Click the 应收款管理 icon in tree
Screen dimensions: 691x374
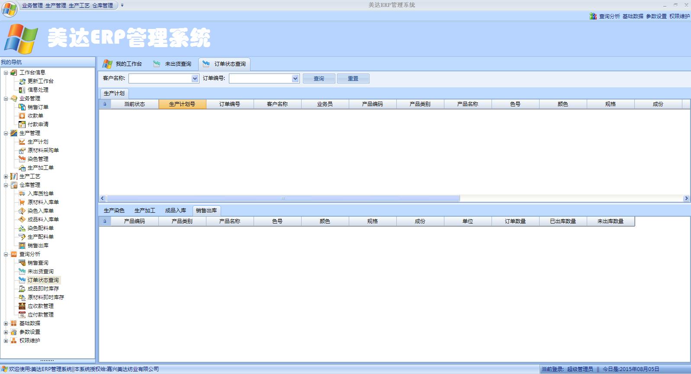click(22, 306)
